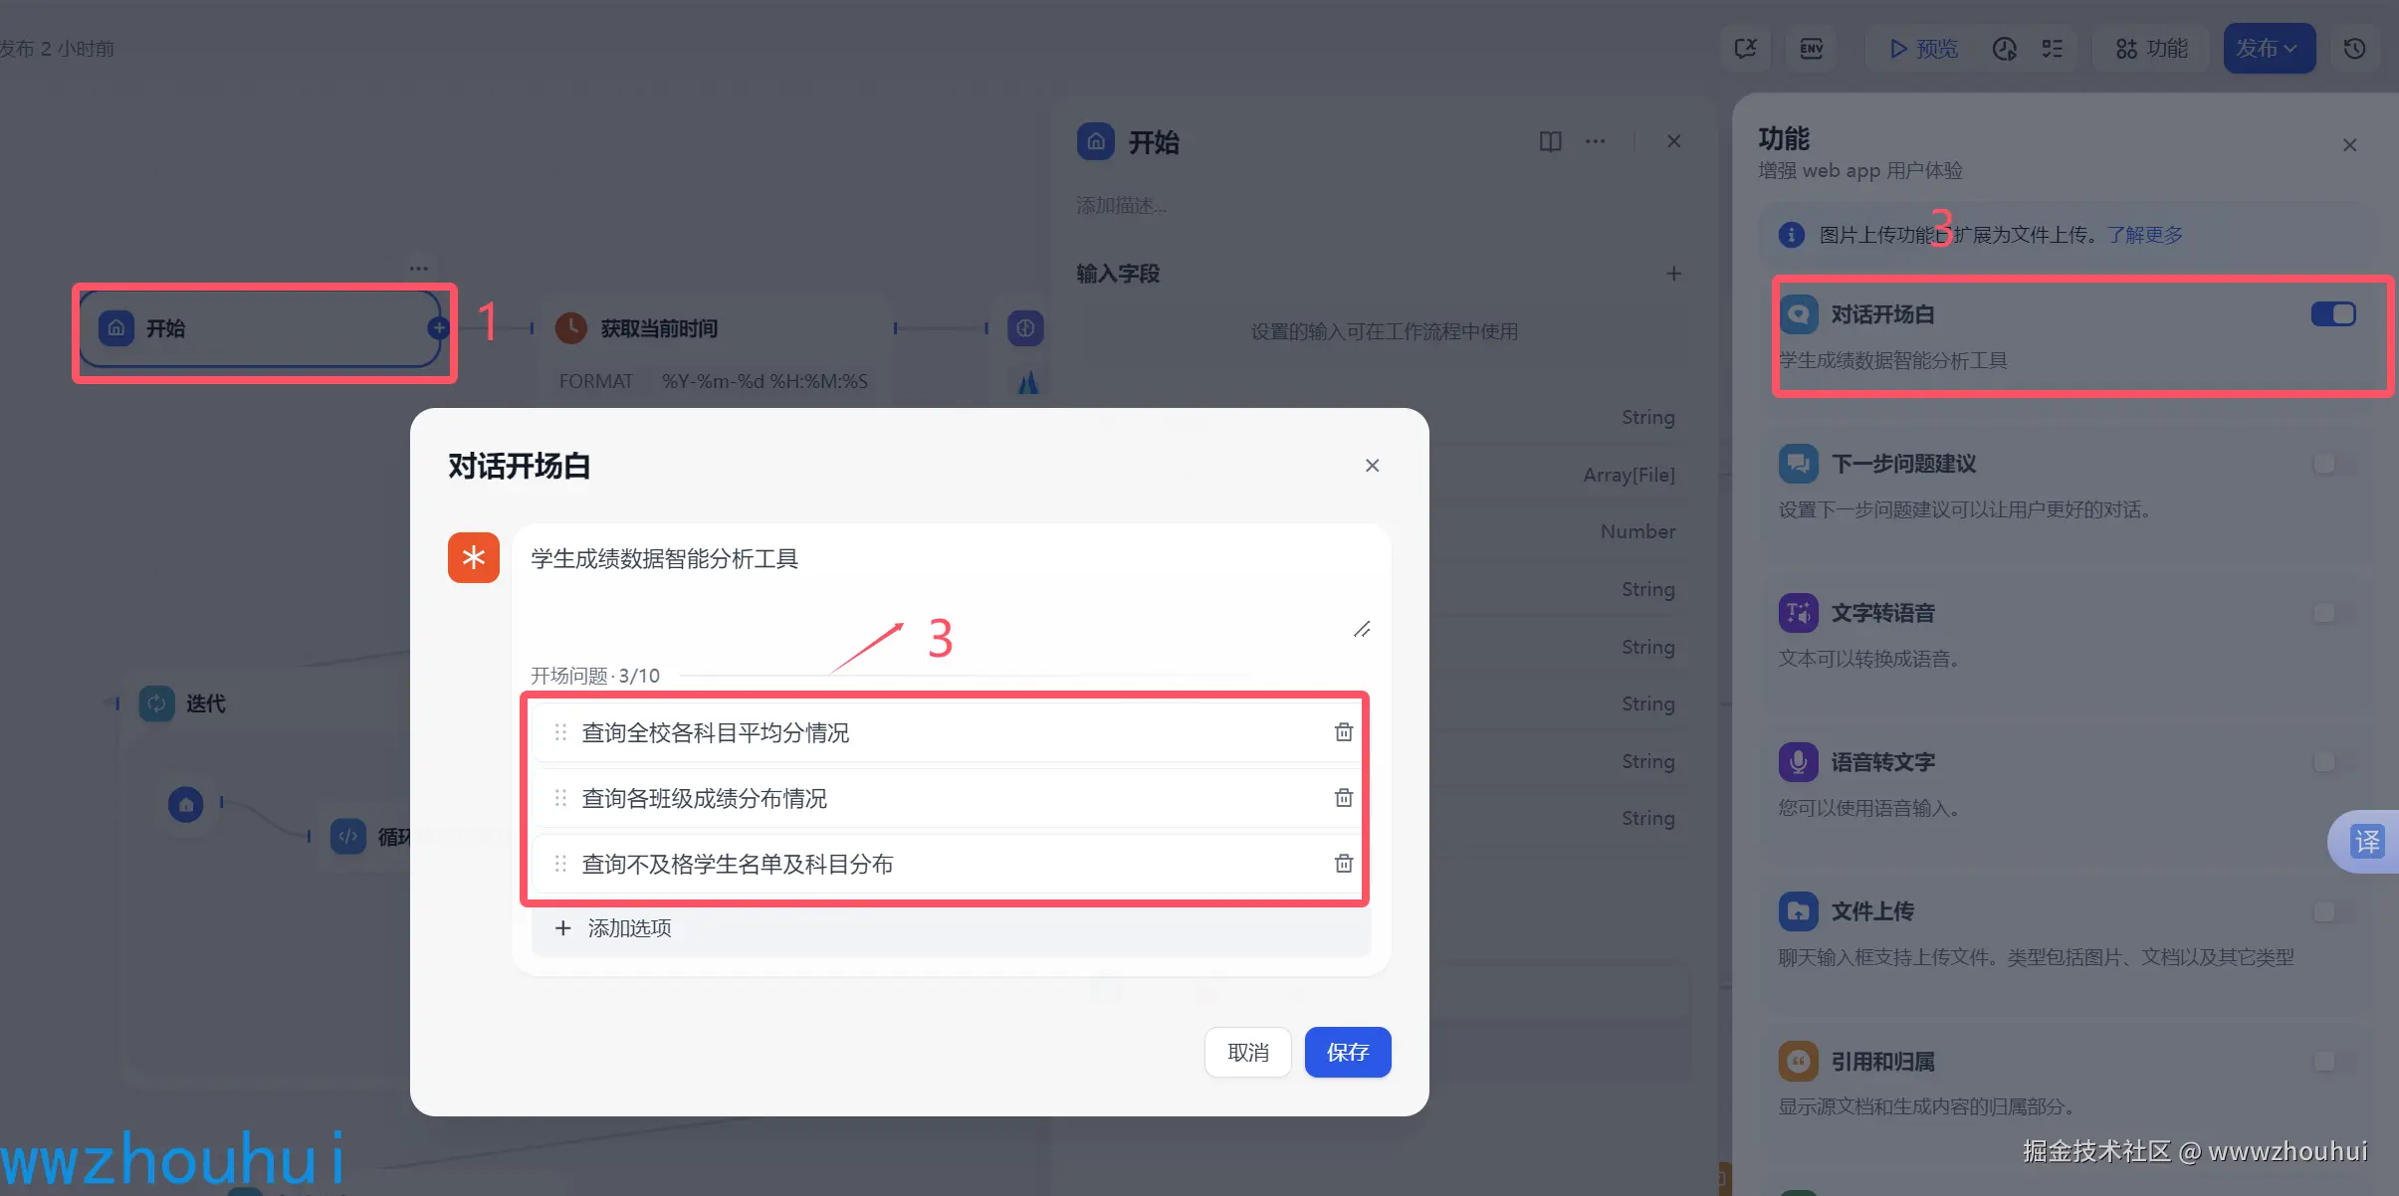The height and width of the screenshot is (1196, 2399).
Task: Click the plus connector on the 开始 node
Action: pos(438,327)
